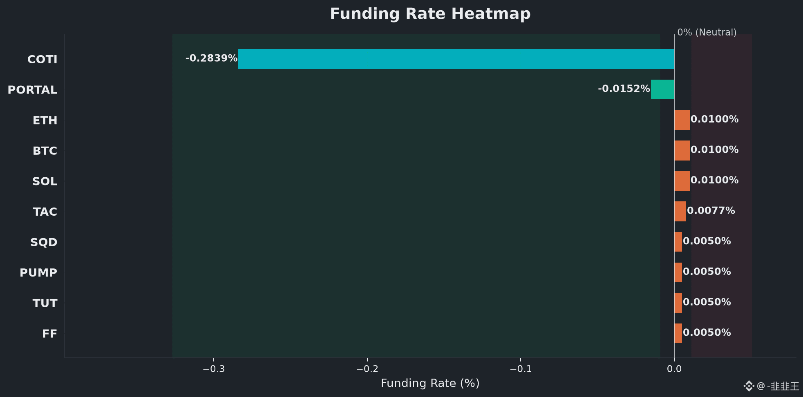
Task: Select the BTC orange bar
Action: click(682, 150)
